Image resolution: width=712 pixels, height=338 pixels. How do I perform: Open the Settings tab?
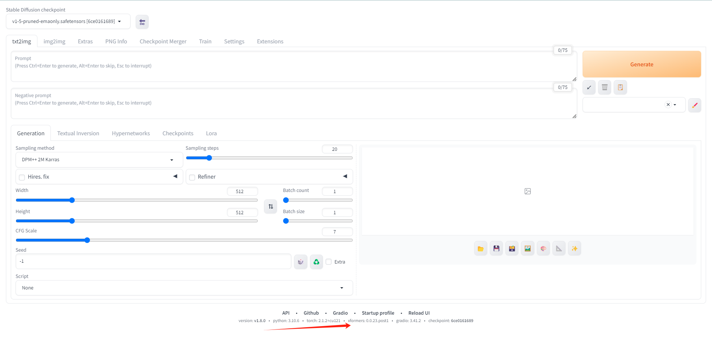click(234, 42)
